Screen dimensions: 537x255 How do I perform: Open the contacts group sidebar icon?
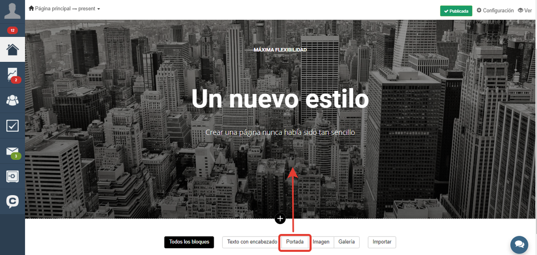point(13,100)
